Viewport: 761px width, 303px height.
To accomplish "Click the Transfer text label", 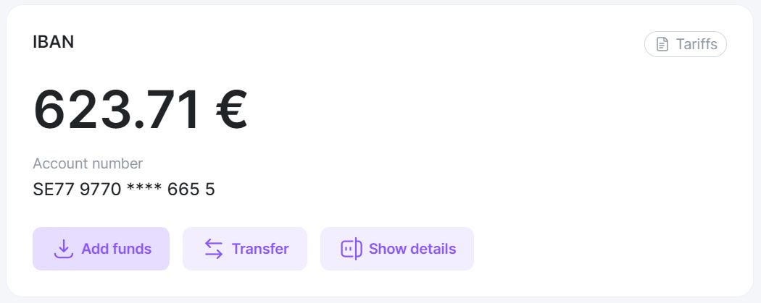I will point(260,249).
